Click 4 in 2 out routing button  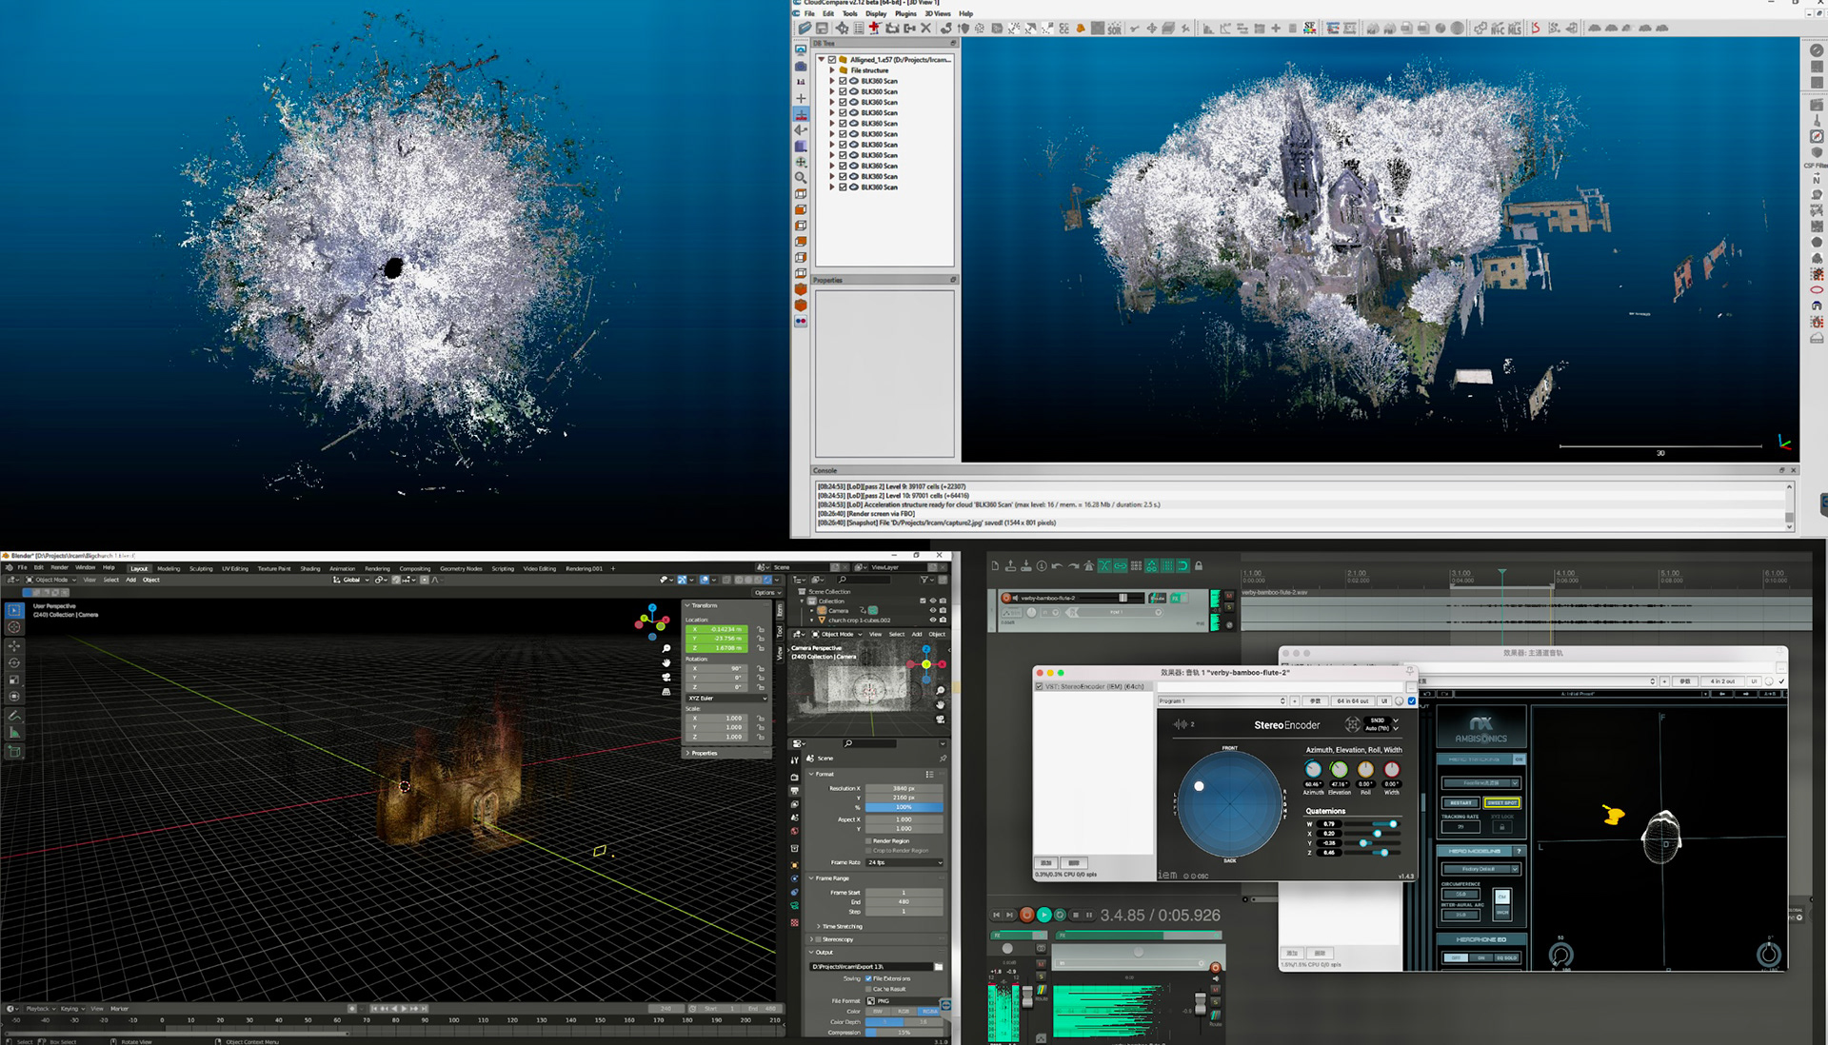1721,681
